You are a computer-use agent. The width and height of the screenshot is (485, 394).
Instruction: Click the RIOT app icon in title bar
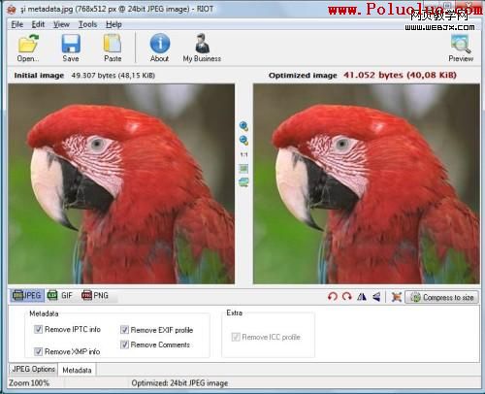[x=12, y=9]
